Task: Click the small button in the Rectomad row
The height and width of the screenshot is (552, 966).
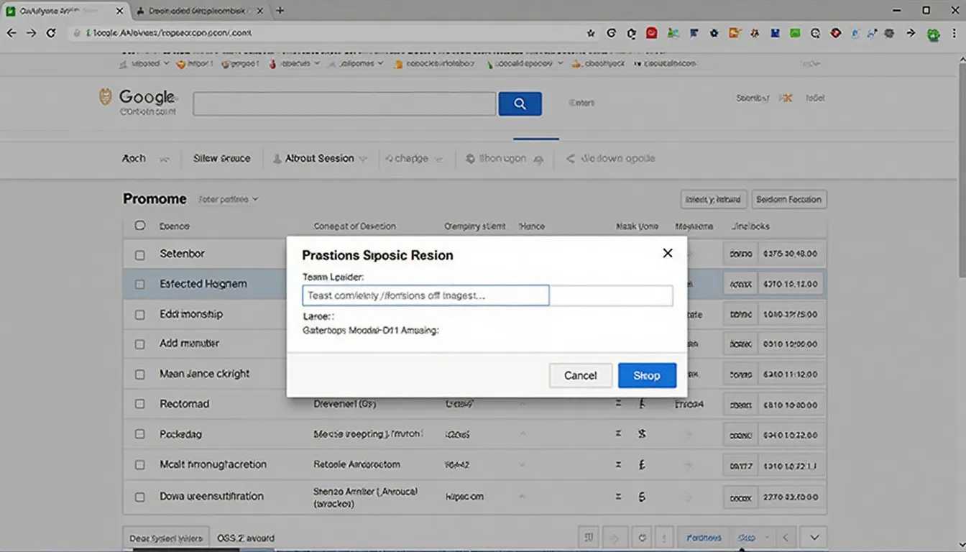Action: tap(740, 405)
